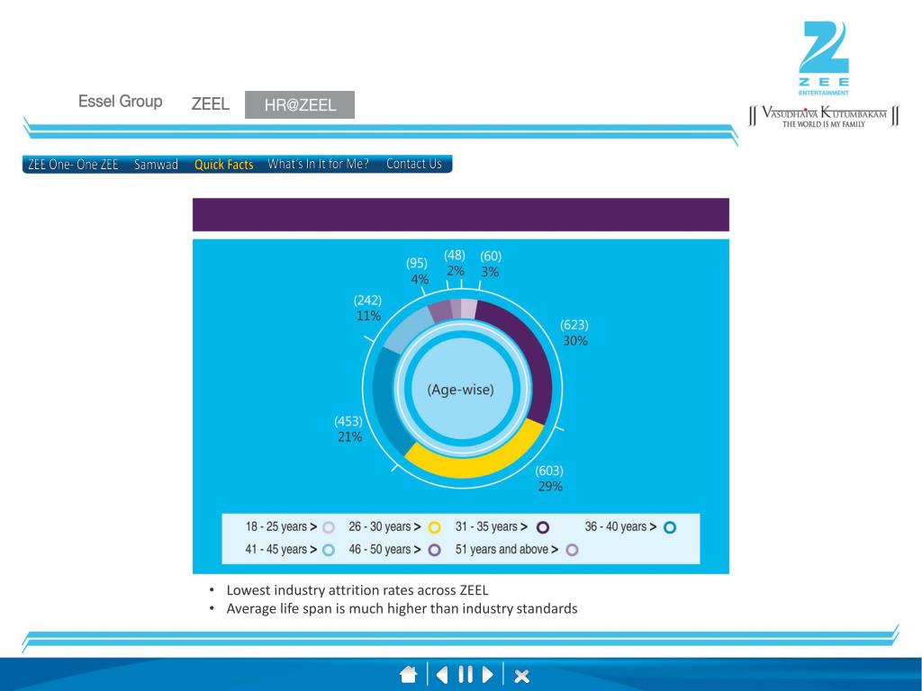Click the 51 years and above legend circle
Image resolution: width=922 pixels, height=691 pixels.
[x=572, y=550]
